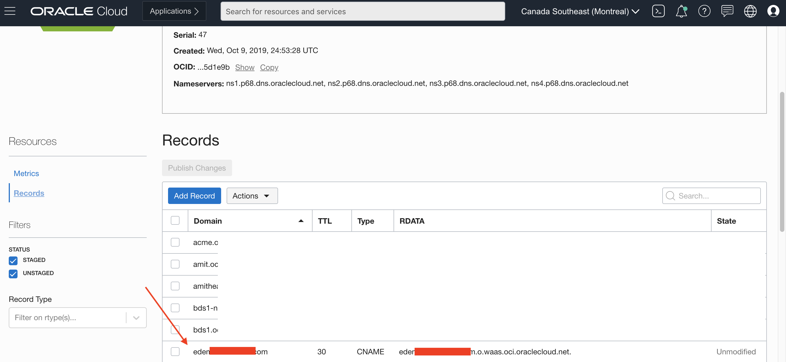Click the help question mark icon

704,11
